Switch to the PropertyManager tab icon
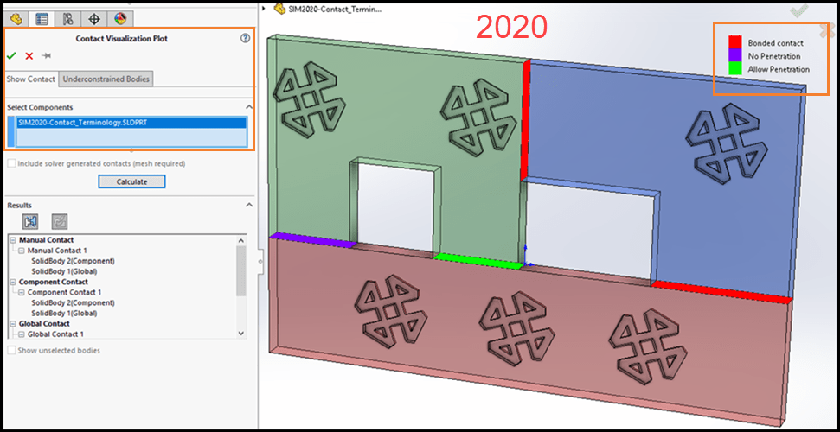The width and height of the screenshot is (840, 432). [42, 19]
